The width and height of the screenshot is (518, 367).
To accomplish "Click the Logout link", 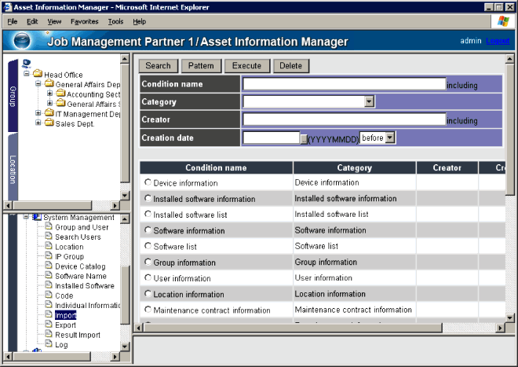I will (x=498, y=41).
